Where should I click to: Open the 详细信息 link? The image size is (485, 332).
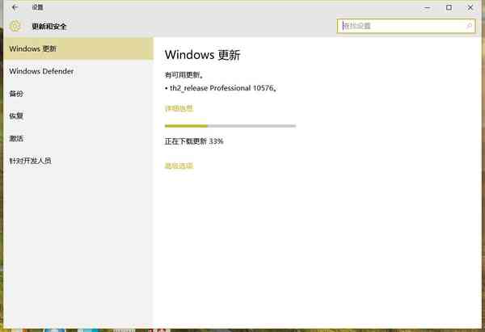point(179,108)
